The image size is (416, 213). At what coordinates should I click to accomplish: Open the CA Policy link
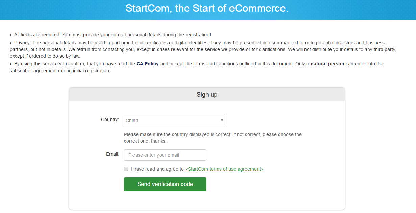[x=147, y=64]
